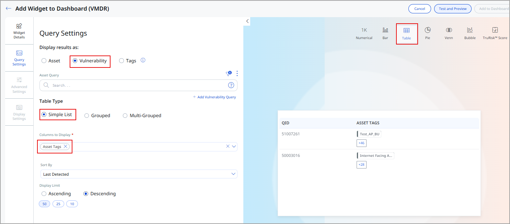Click the magnifier icon in Asset Query
Screen dimensions: 510x224
pyautogui.click(x=46, y=85)
